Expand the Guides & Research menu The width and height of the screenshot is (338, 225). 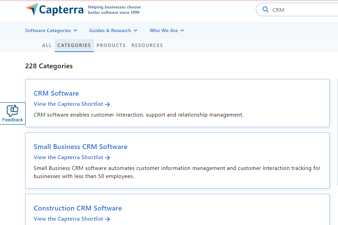coord(113,30)
